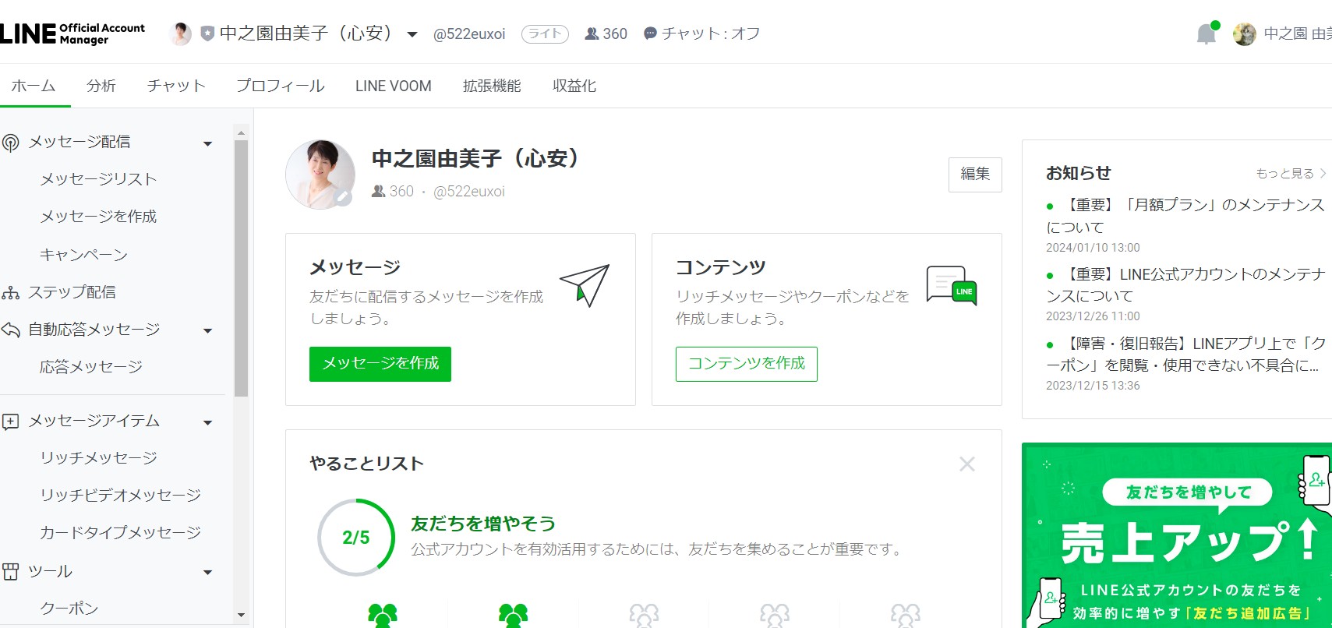
Task: Click the green メッセージを作成 button
Action: point(380,364)
